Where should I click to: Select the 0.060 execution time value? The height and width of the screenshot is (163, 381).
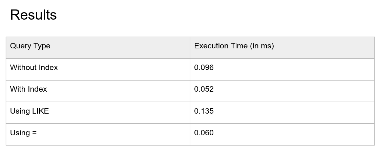204,133
